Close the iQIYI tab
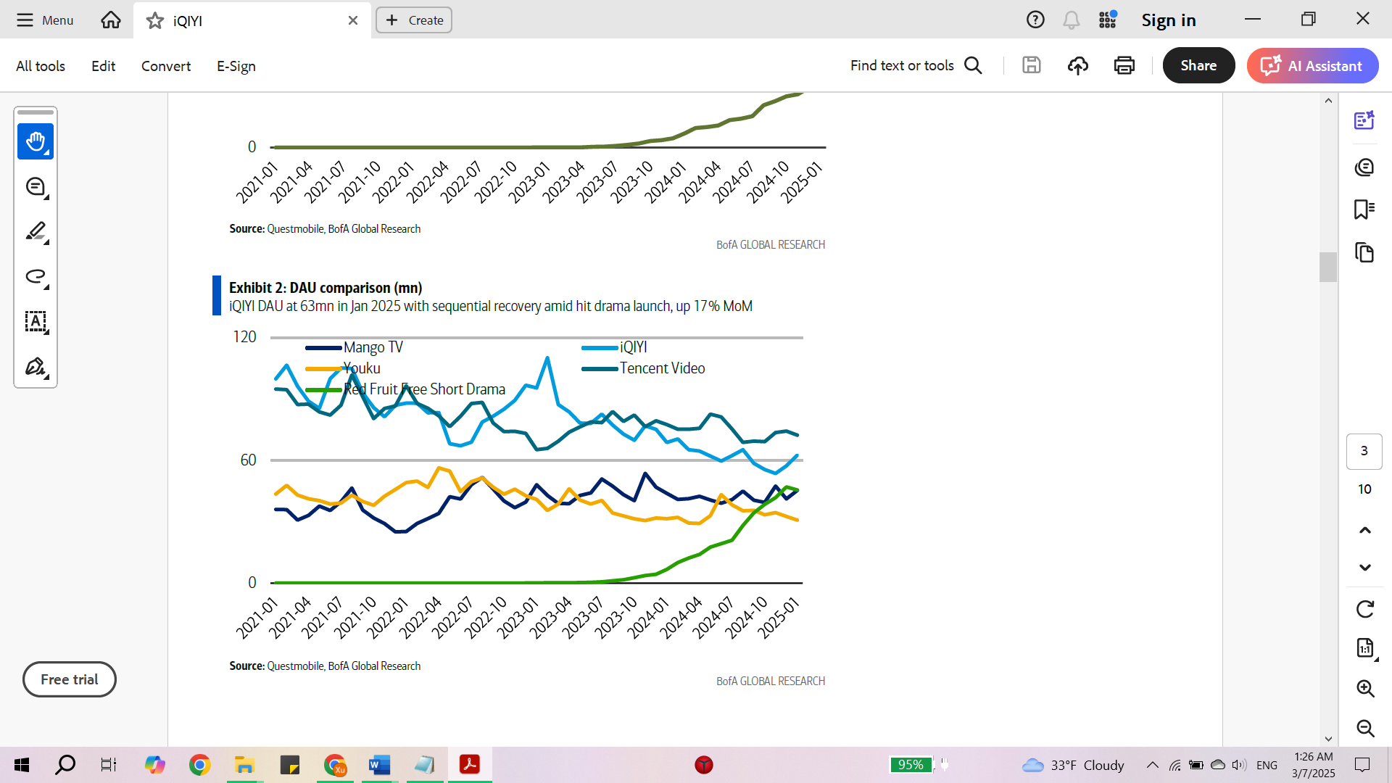Screen dimensions: 1392x783 point(353,20)
